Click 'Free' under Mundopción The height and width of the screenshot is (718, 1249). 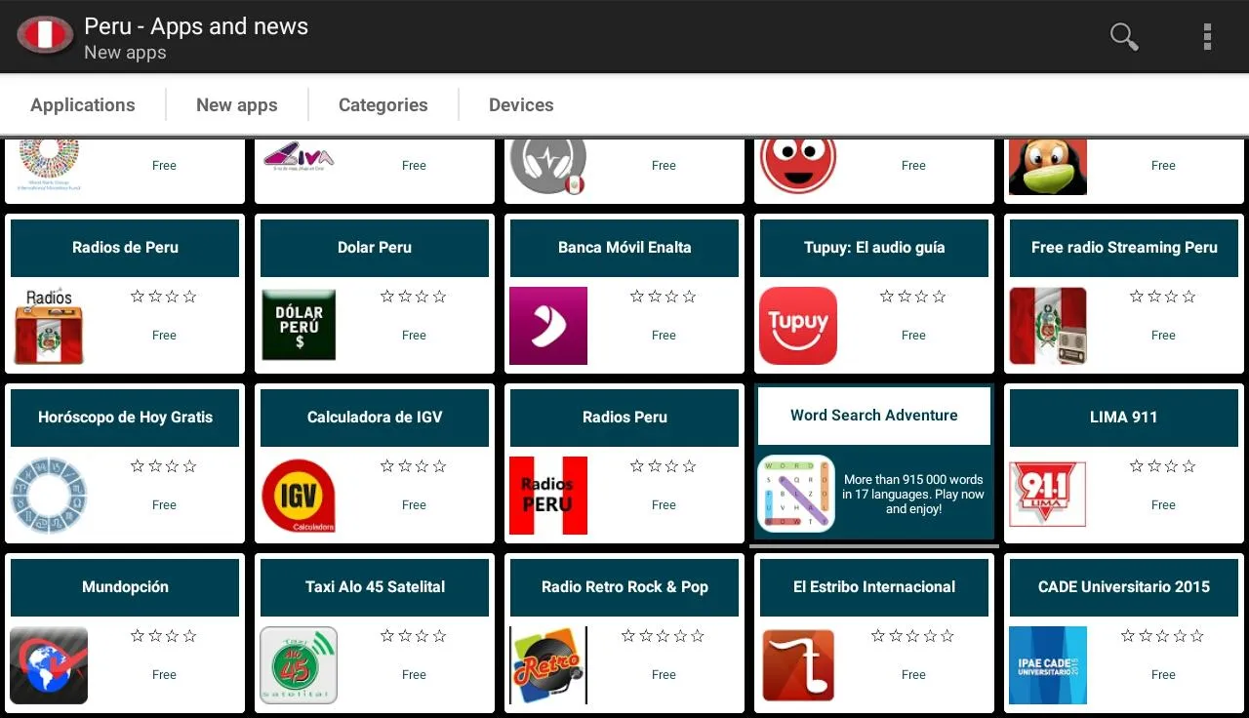[164, 675]
